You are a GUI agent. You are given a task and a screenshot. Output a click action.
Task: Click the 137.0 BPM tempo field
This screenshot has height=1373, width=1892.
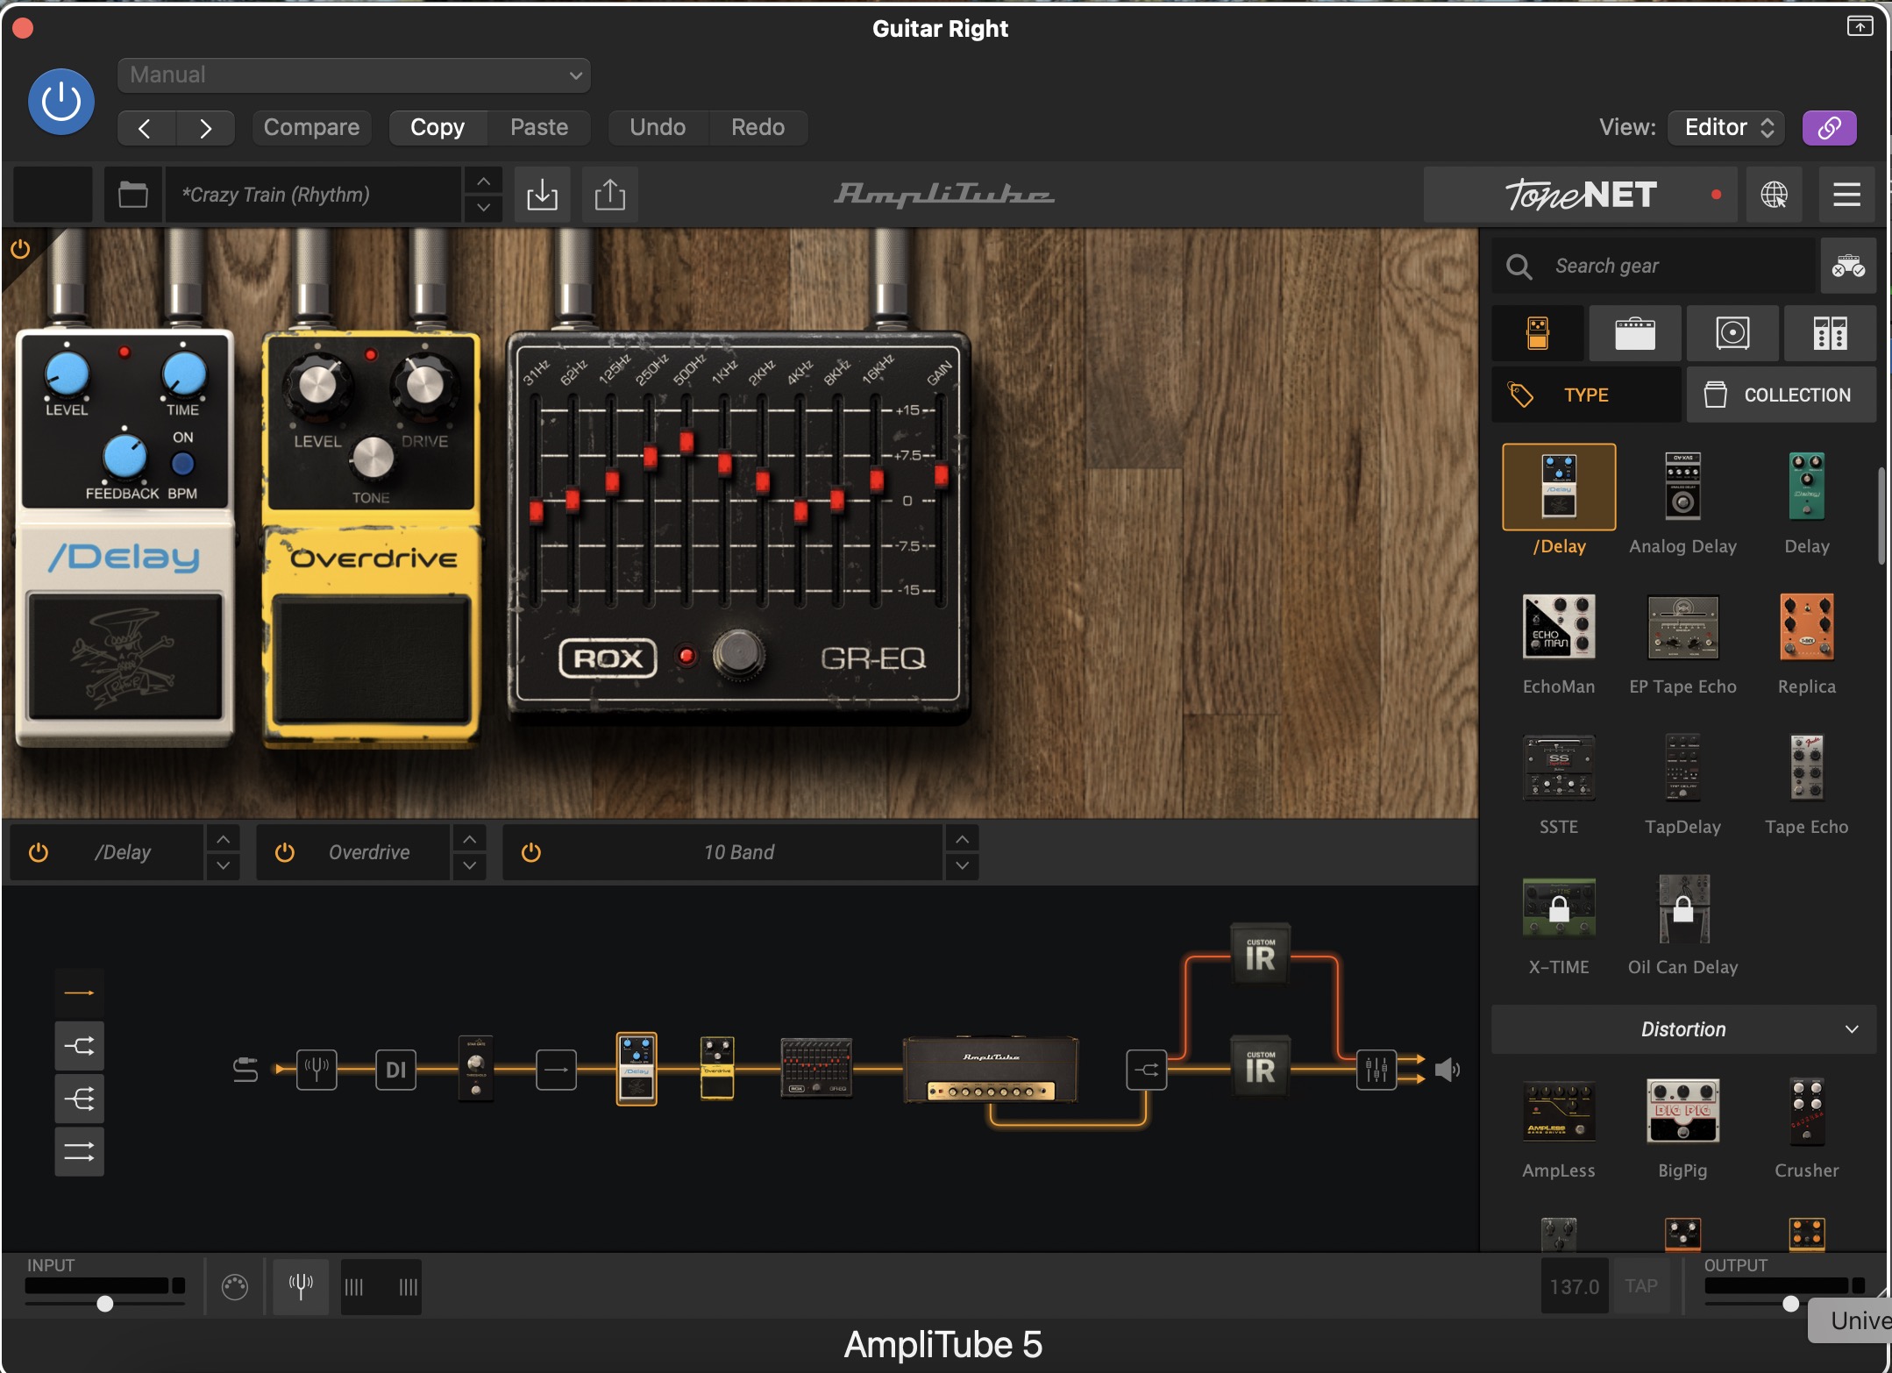(x=1575, y=1286)
